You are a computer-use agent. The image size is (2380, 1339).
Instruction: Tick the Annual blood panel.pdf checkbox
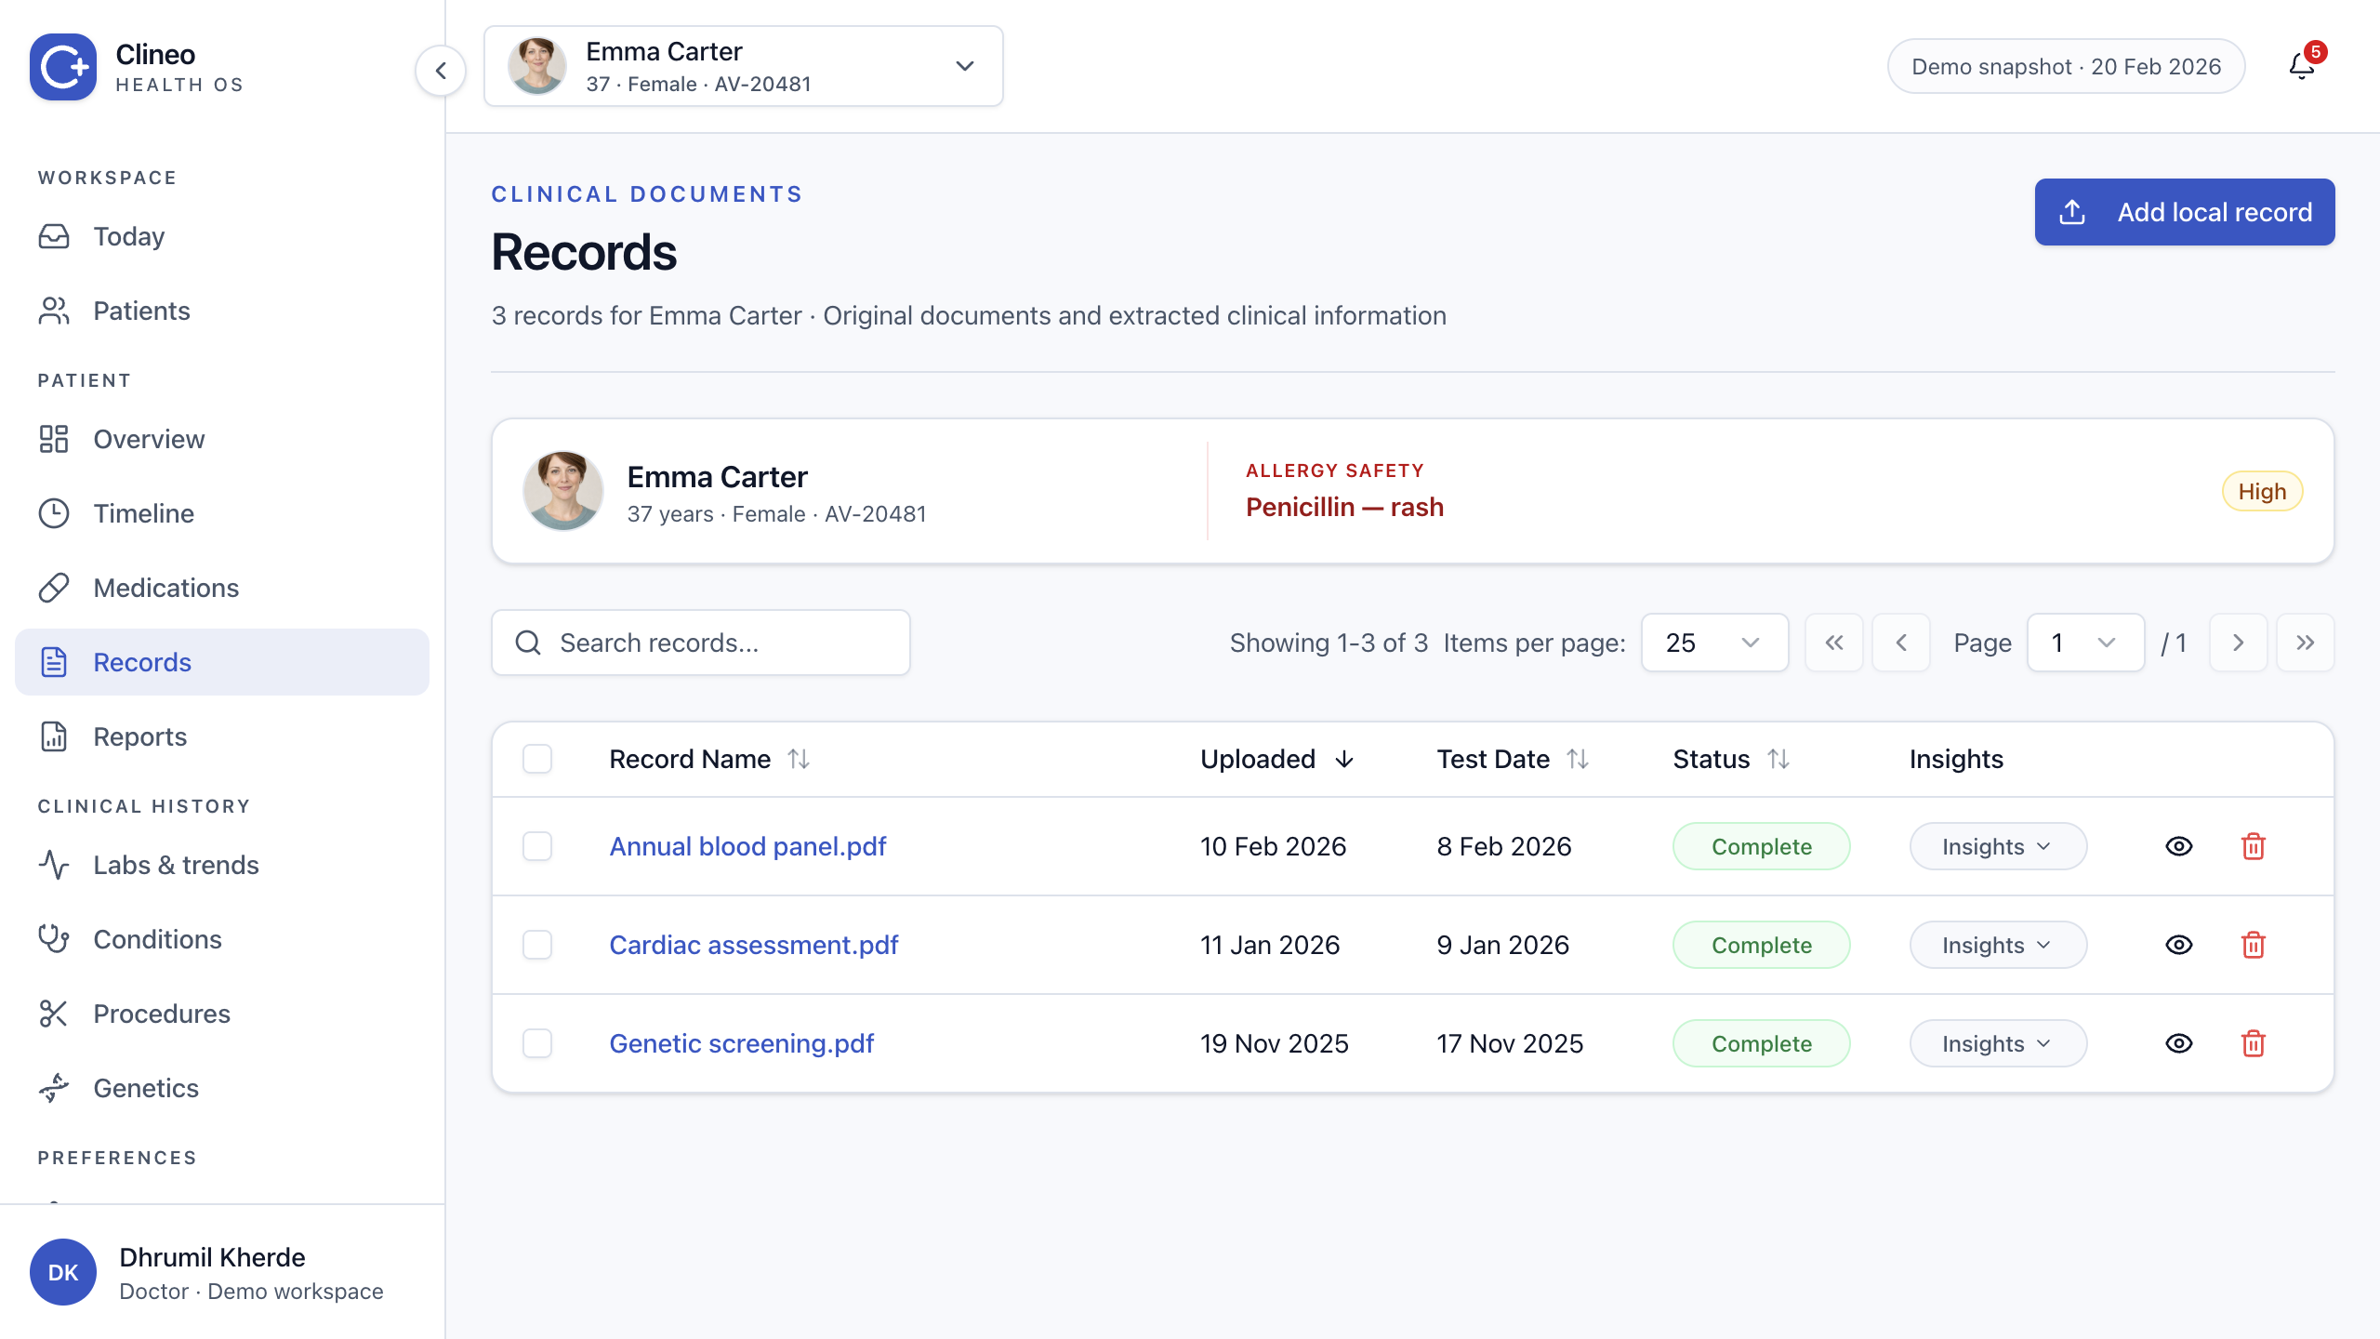(x=537, y=846)
